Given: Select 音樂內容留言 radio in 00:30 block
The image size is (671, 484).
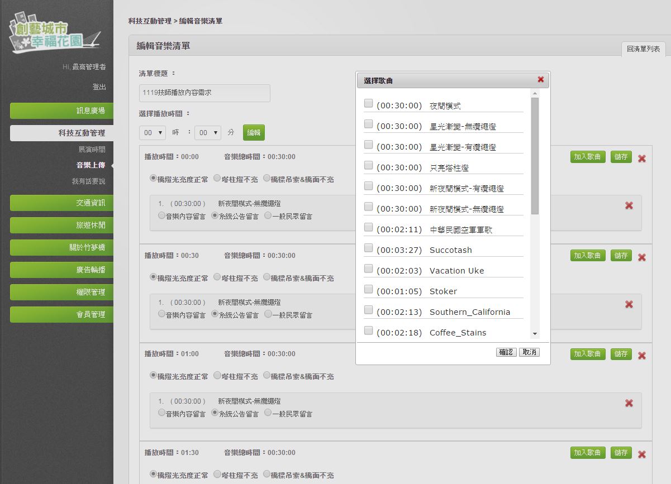Looking at the screenshot, I should [161, 314].
